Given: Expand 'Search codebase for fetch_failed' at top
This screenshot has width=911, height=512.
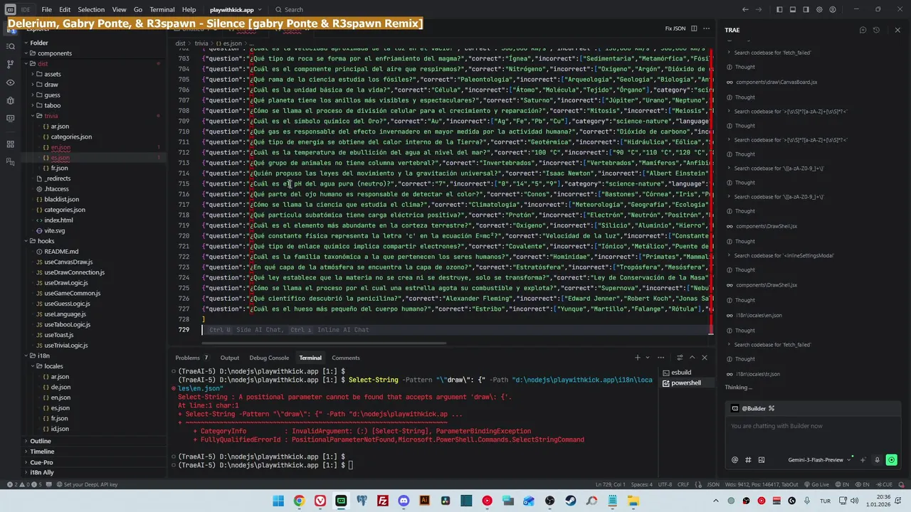Looking at the screenshot, I should coord(772,53).
